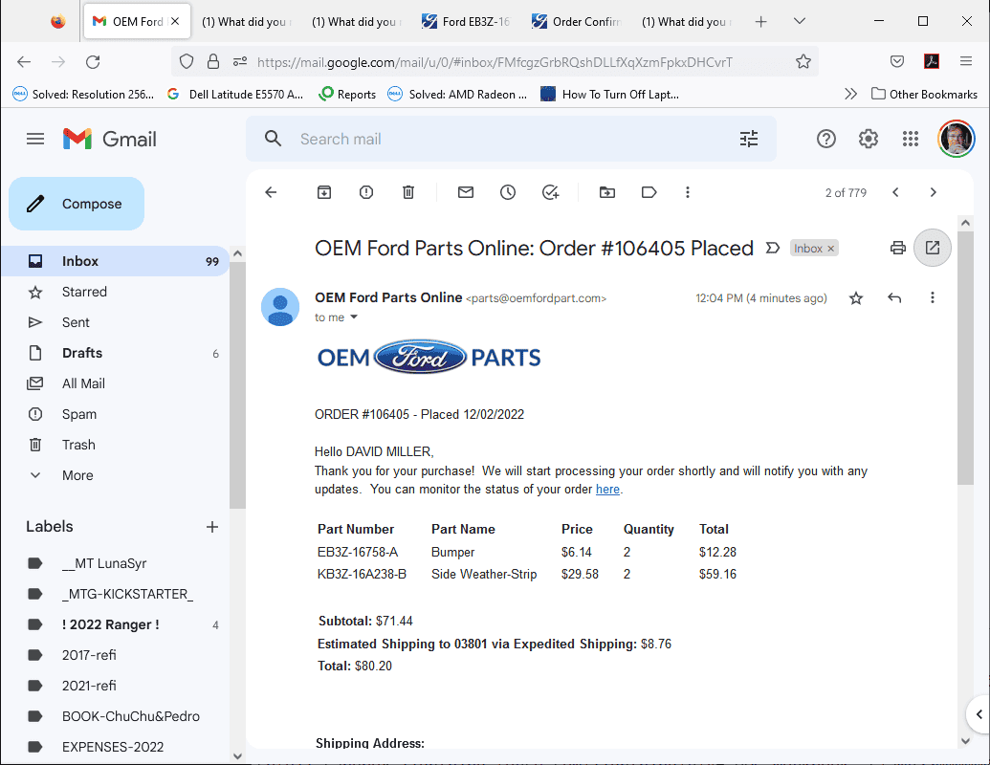Save page to Pocket
Screen dimensions: 990x765
point(897,62)
